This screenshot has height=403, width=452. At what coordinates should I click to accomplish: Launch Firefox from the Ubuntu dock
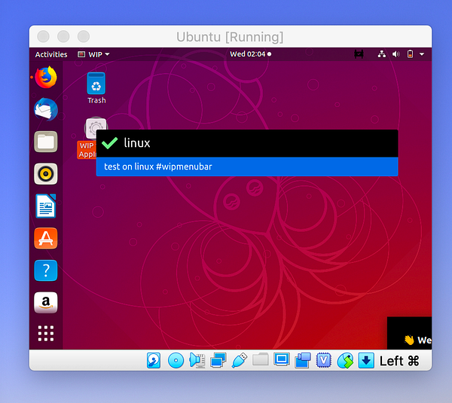[x=46, y=78]
